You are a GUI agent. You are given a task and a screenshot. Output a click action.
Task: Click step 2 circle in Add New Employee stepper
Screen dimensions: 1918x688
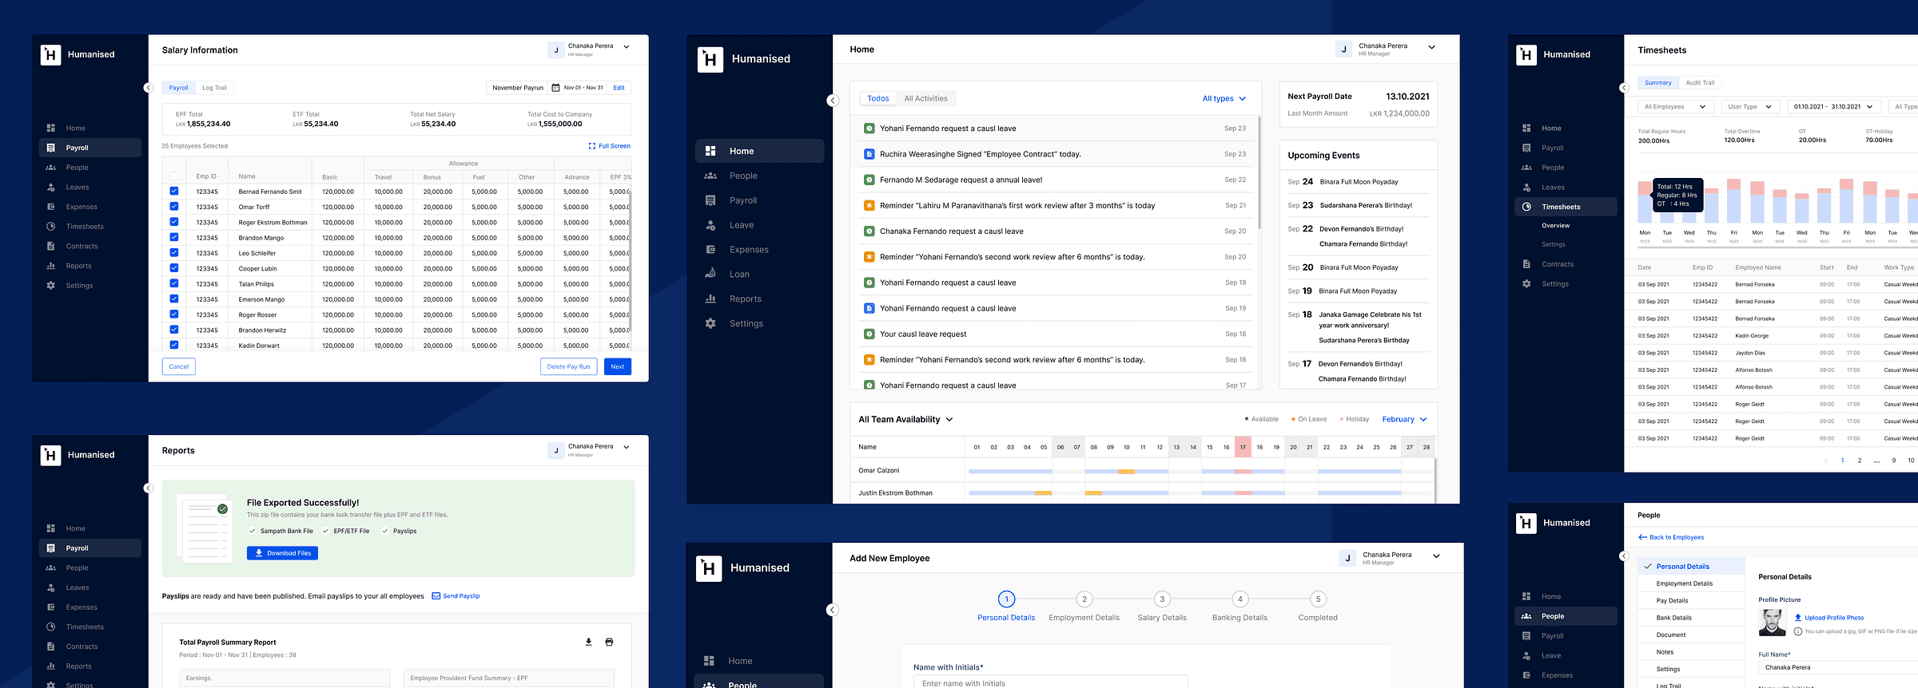[x=1084, y=599]
